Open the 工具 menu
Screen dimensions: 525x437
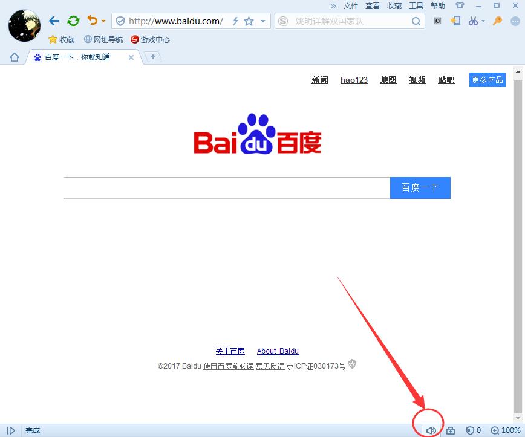click(x=416, y=5)
